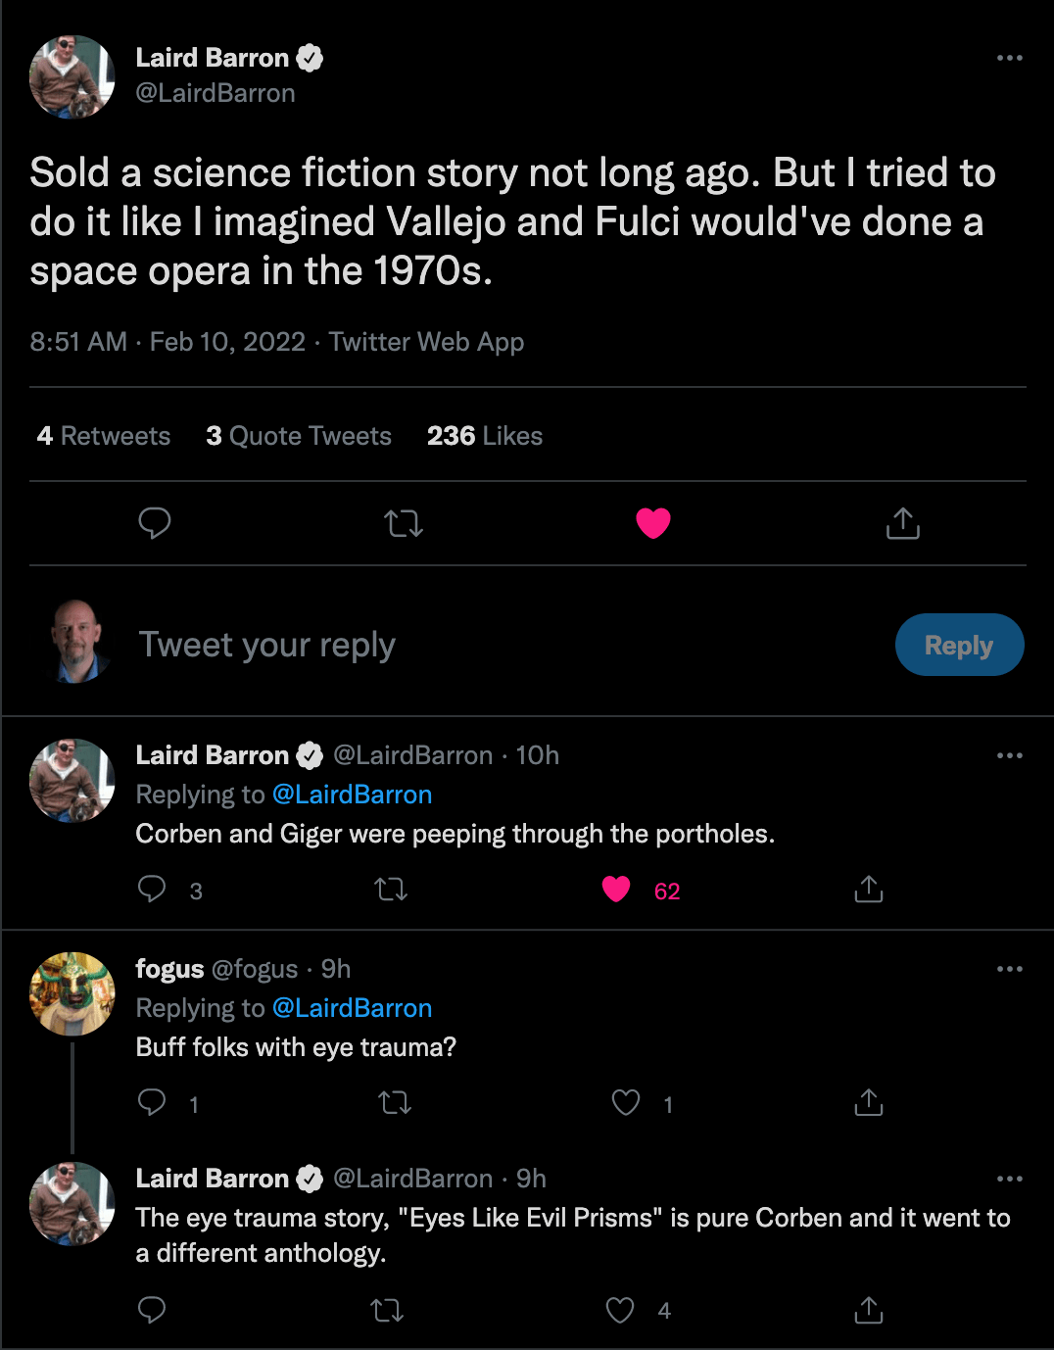The width and height of the screenshot is (1054, 1350).
Task: Expand options for the portholes reply
Action: [1009, 754]
